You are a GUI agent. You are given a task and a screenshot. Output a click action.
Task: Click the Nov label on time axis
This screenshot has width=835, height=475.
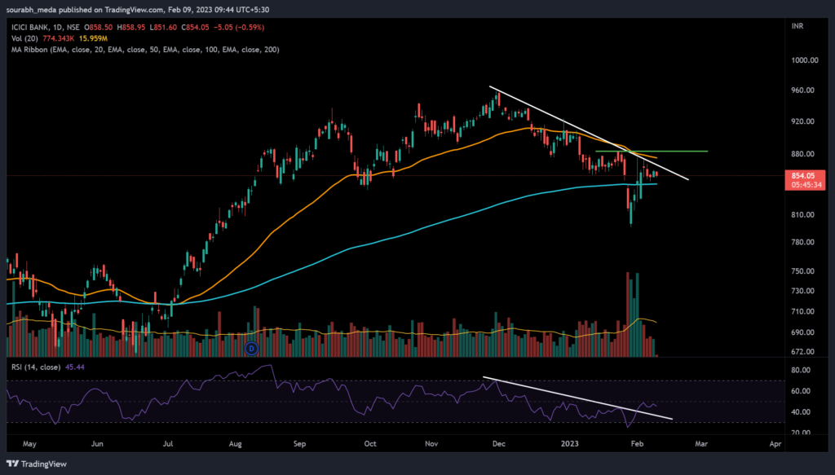pos(431,443)
